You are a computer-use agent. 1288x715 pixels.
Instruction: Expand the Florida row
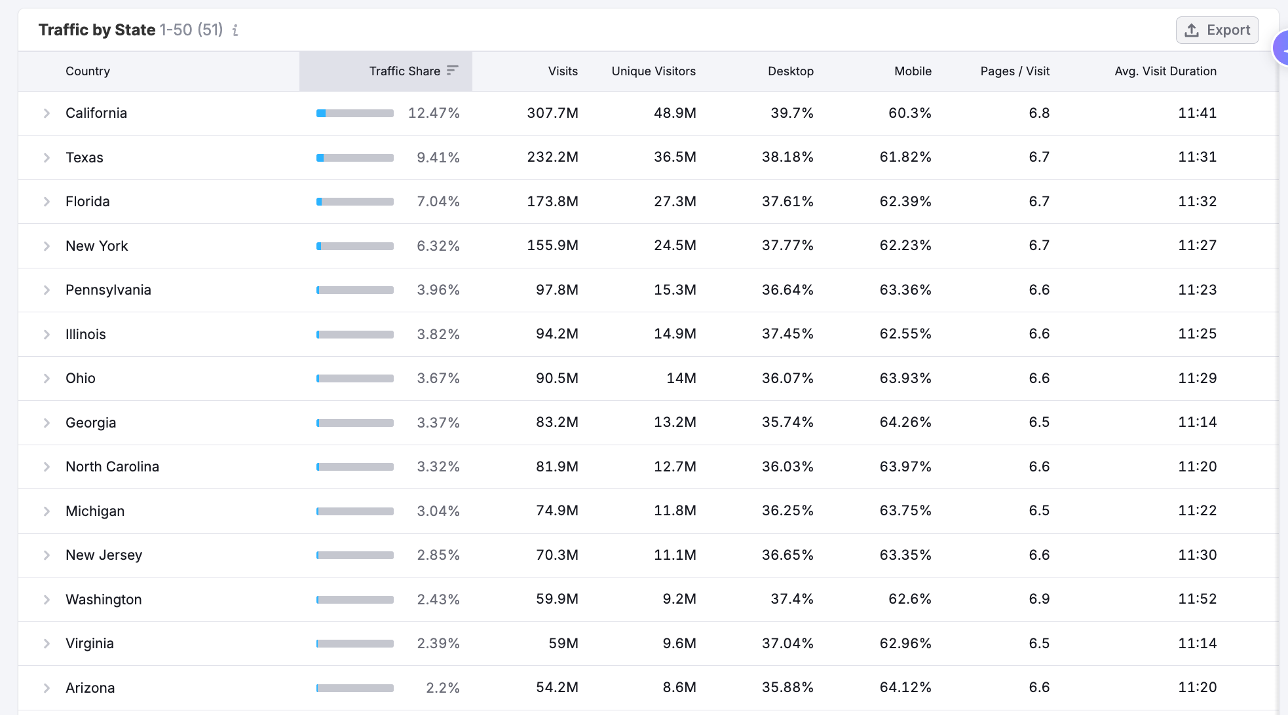46,201
